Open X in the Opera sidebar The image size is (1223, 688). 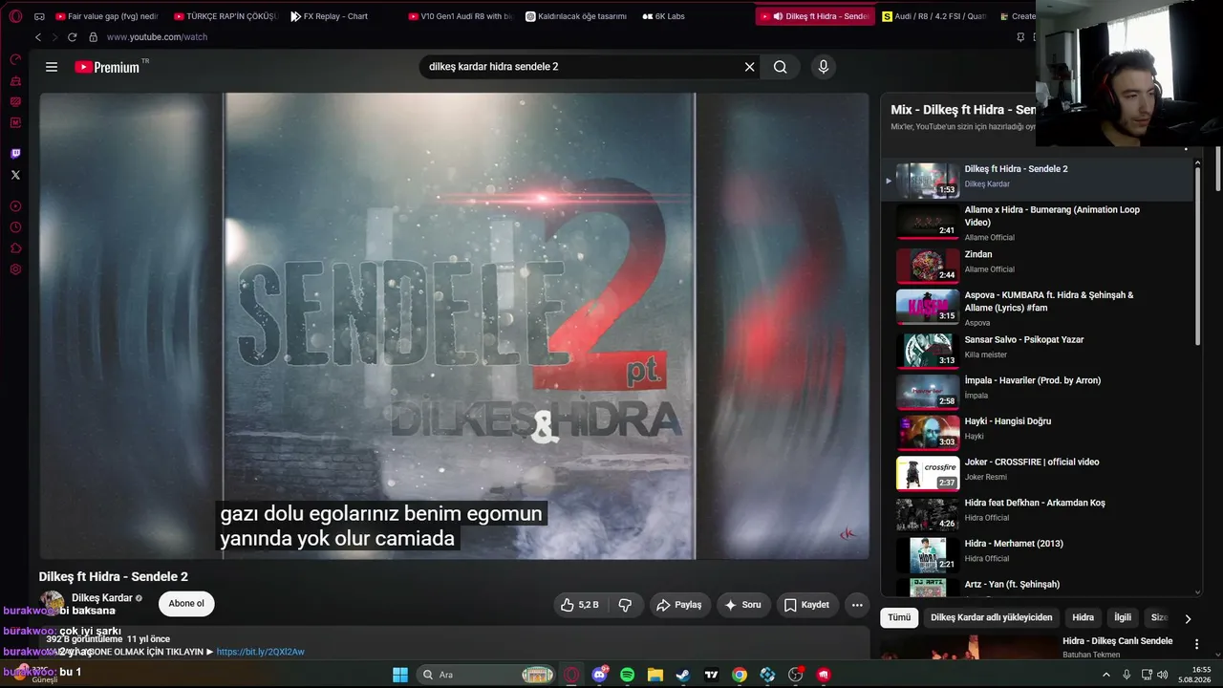pyautogui.click(x=15, y=175)
